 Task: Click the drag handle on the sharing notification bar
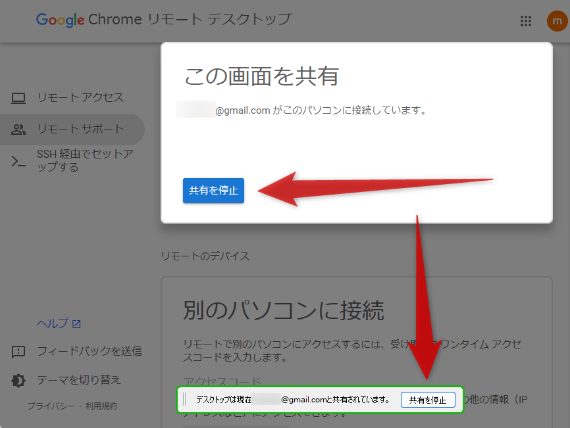pyautogui.click(x=185, y=399)
